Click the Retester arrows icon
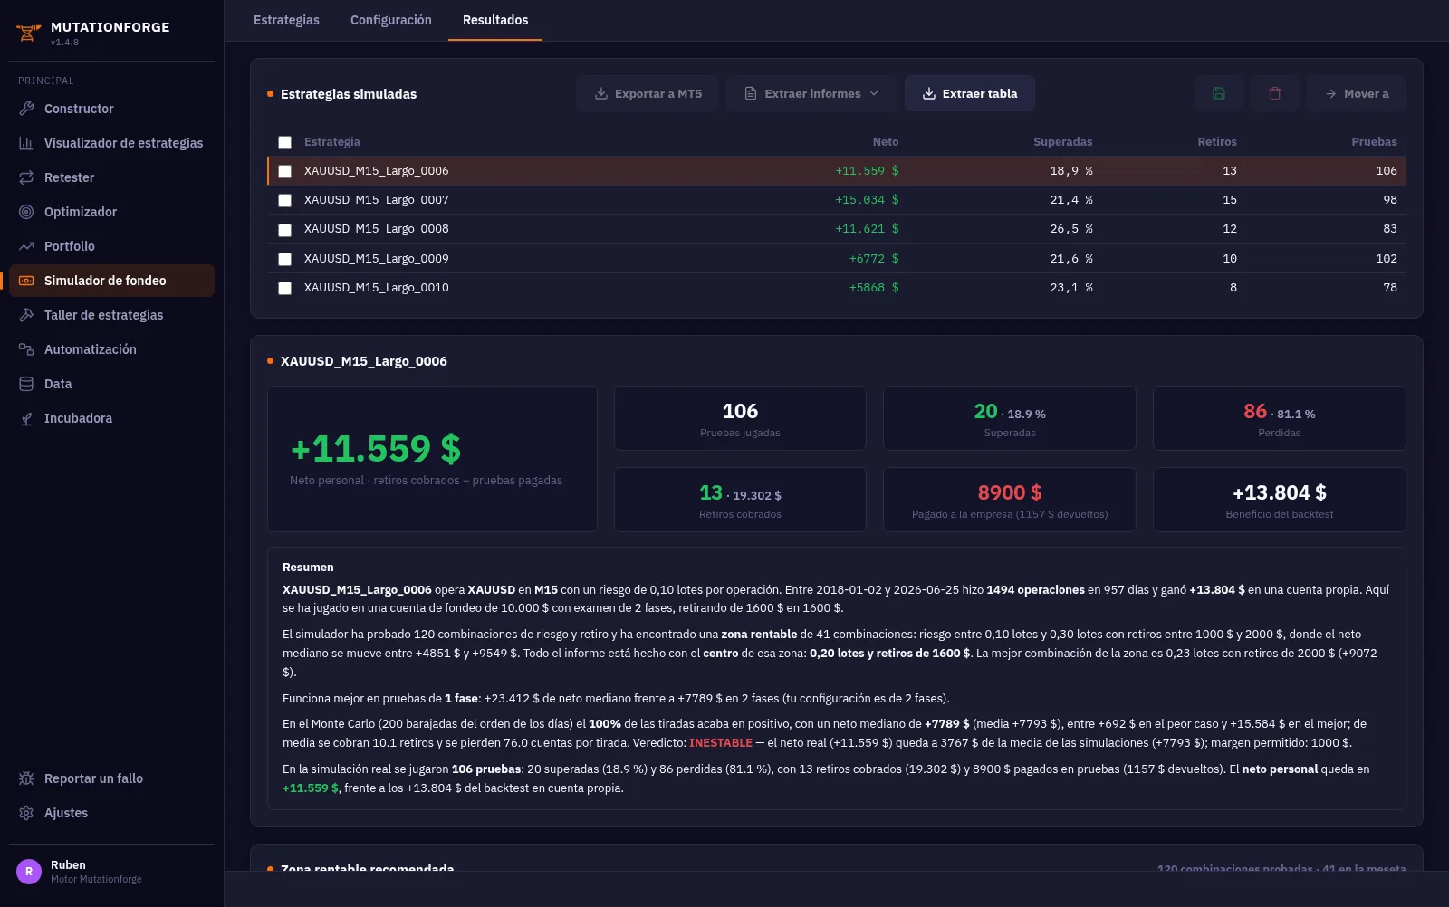Viewport: 1449px width, 907px height. click(x=26, y=177)
